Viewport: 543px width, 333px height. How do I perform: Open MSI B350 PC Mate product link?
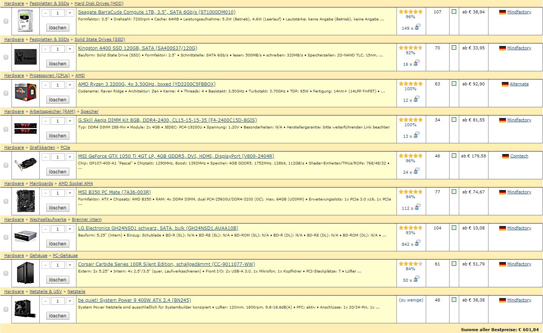click(x=114, y=192)
